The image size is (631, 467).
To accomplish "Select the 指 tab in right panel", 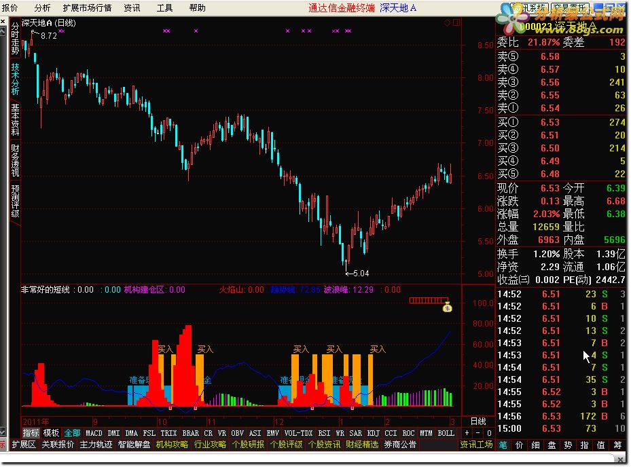I will (584, 445).
